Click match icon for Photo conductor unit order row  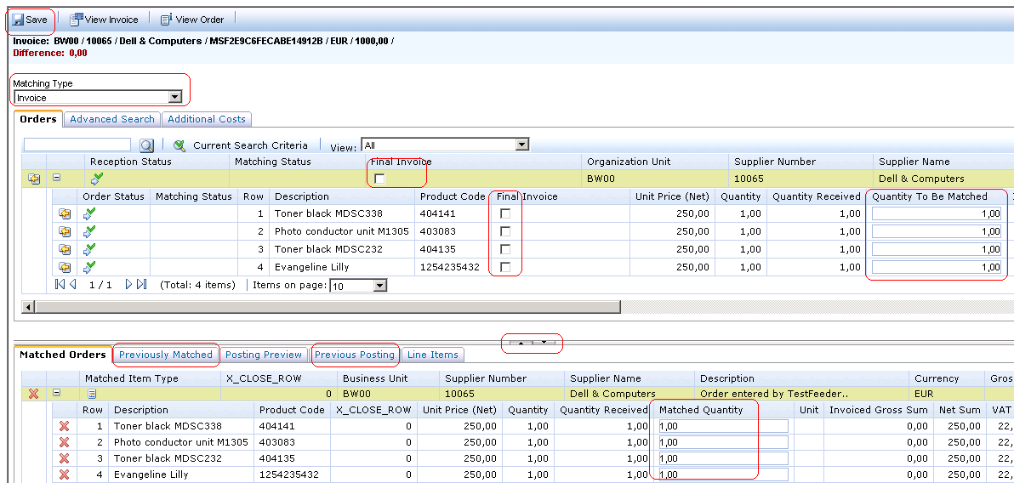65,231
